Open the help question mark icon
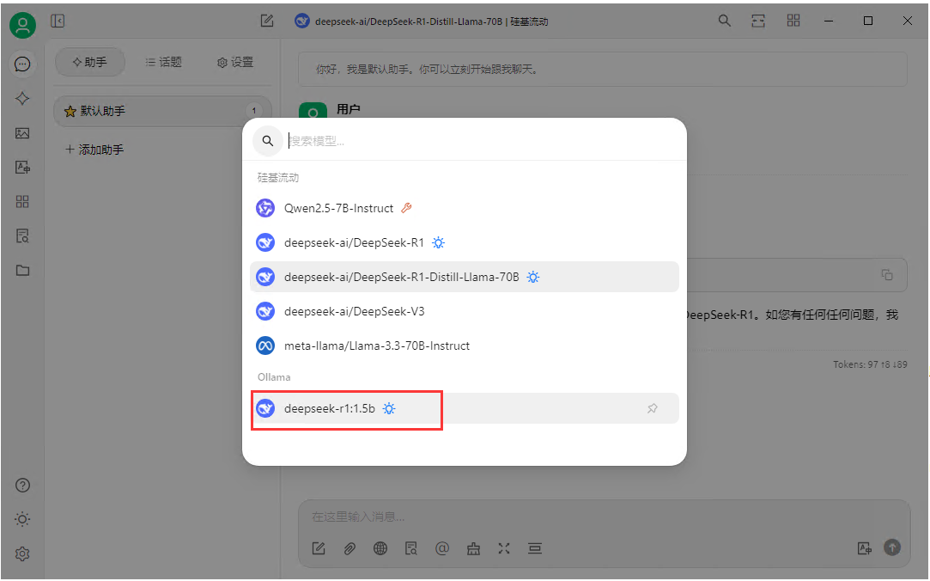 pos(22,486)
